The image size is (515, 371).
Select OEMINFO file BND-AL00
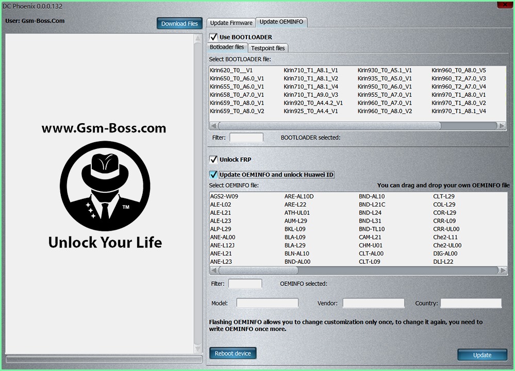[x=297, y=262]
